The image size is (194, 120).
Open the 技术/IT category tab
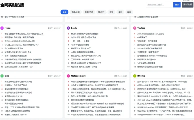[x=101, y=12]
